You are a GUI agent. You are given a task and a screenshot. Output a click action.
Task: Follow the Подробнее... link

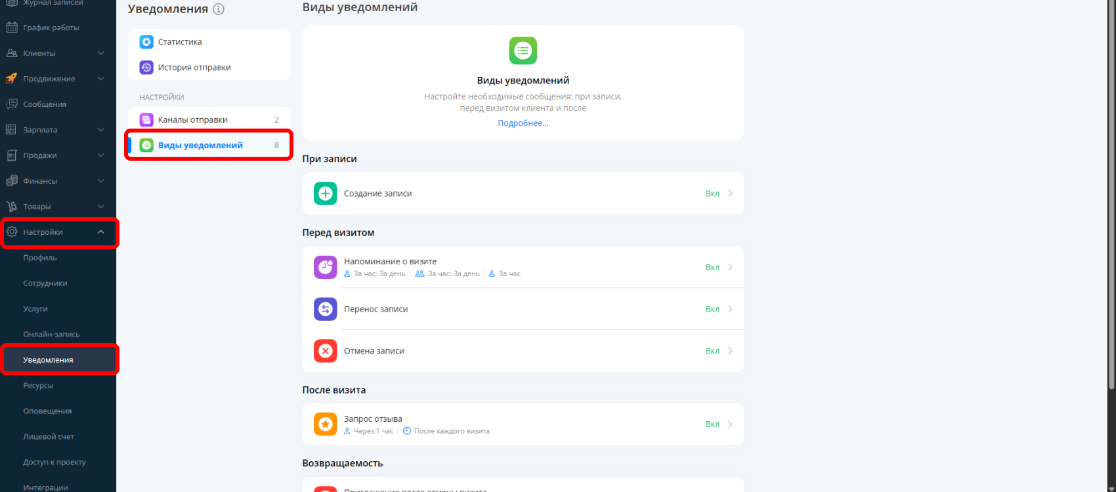click(523, 123)
